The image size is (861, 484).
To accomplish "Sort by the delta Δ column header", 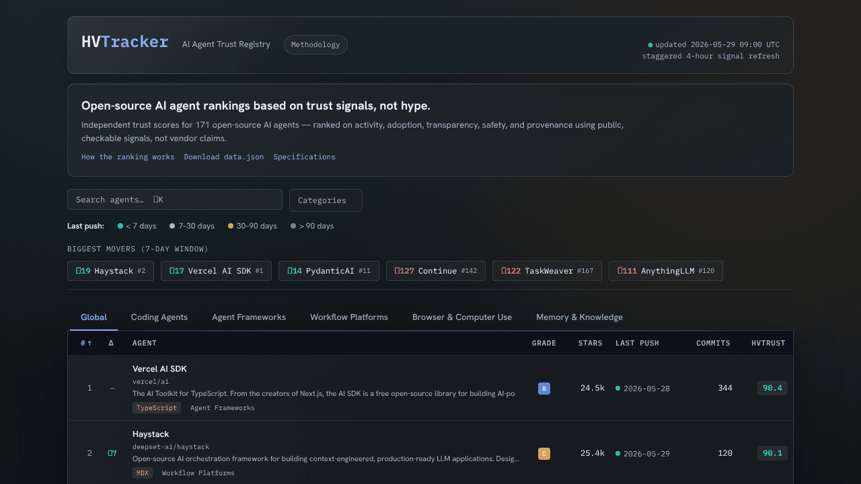I will point(112,343).
